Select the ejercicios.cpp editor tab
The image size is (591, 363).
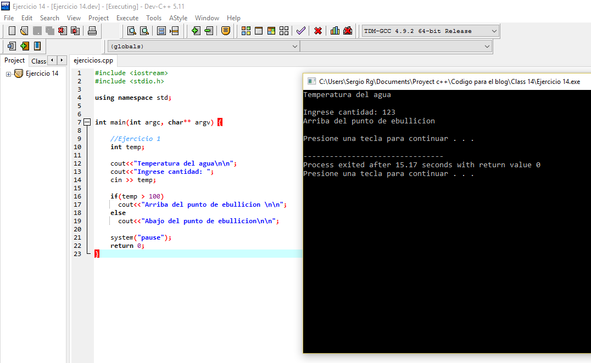(x=93, y=61)
